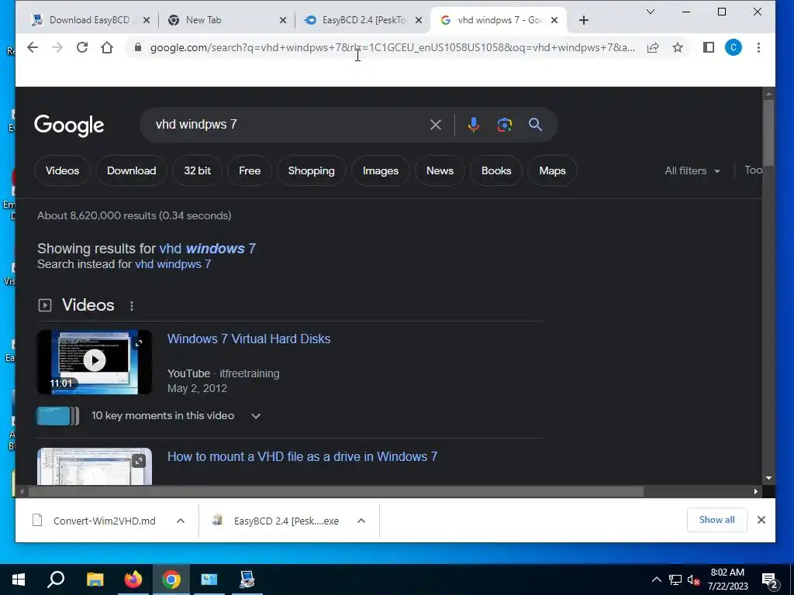The width and height of the screenshot is (794, 595).
Task: Open the All filters dropdown
Action: (692, 170)
